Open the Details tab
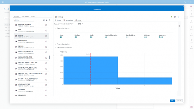Image resolution: width=194 pixels, height=109 pixels. click(x=58, y=20)
